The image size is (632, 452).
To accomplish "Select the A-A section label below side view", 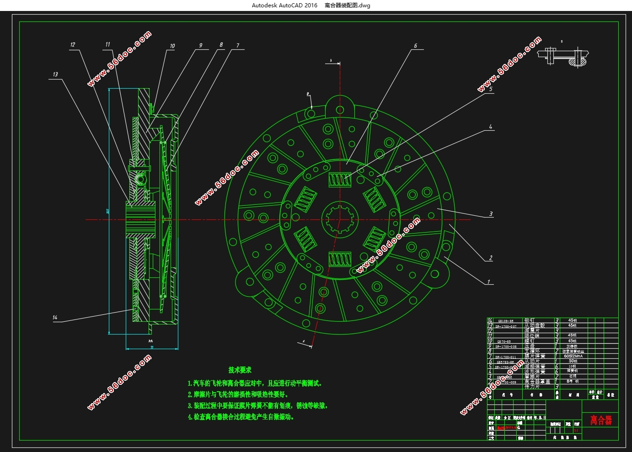I will pos(150,340).
